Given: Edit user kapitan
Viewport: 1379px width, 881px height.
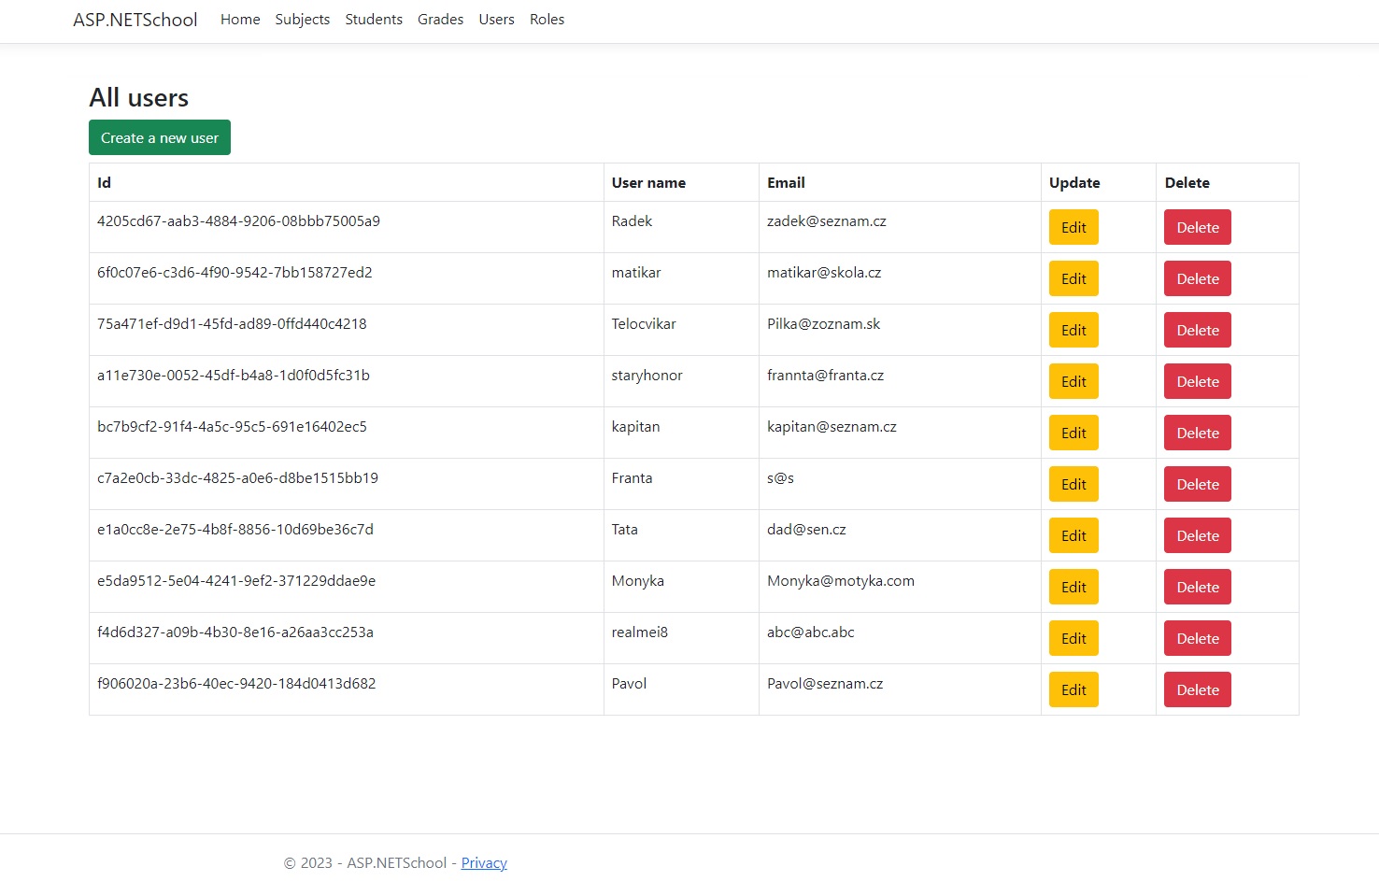Looking at the screenshot, I should click(x=1073, y=433).
